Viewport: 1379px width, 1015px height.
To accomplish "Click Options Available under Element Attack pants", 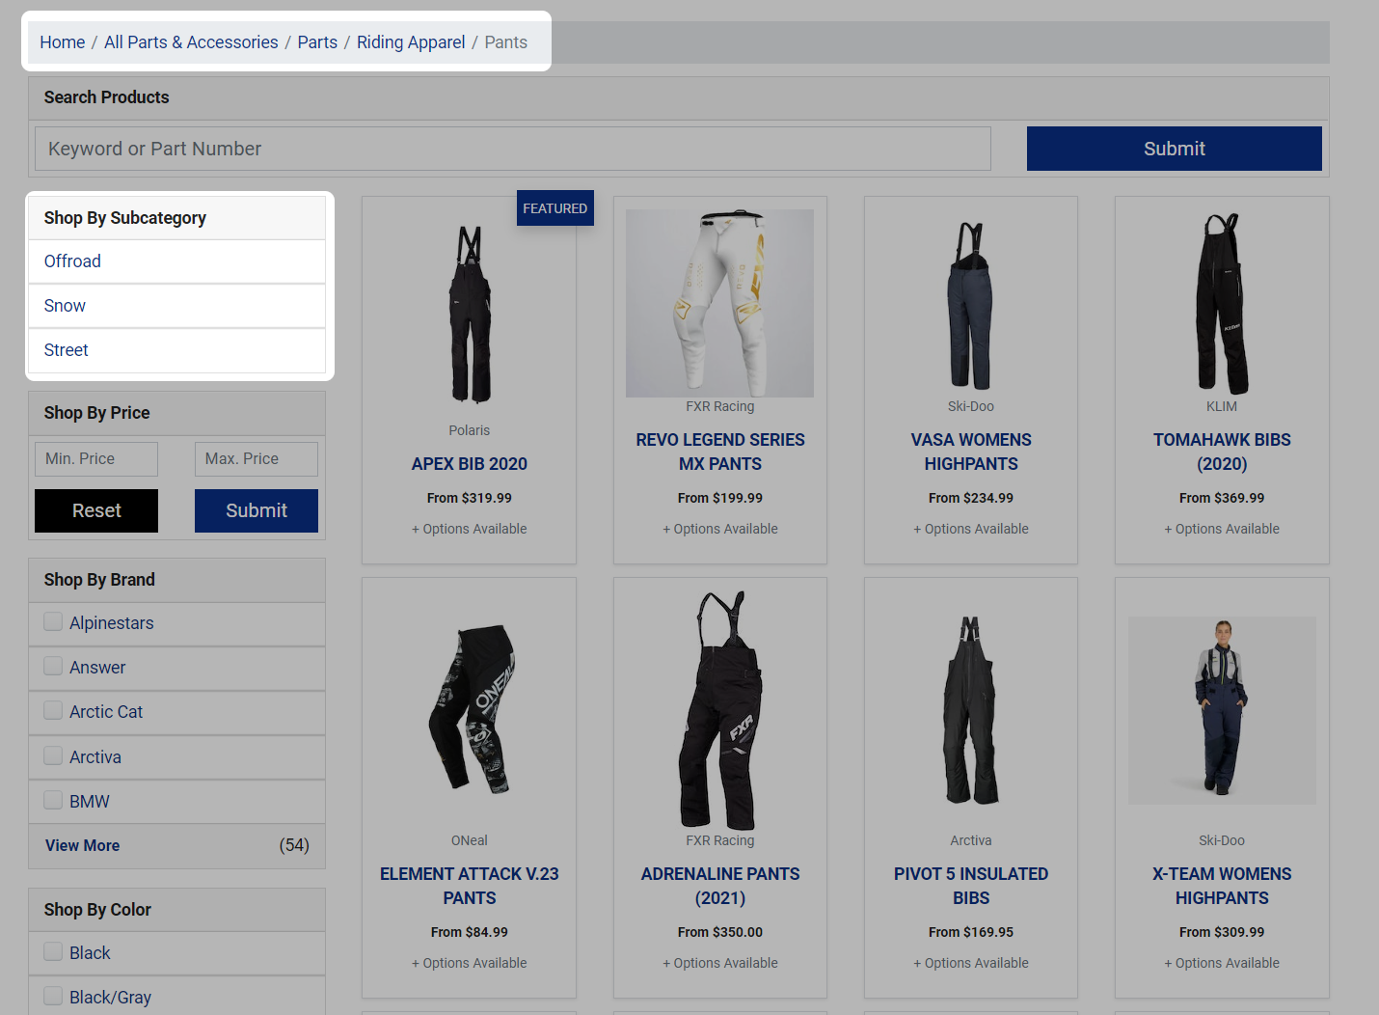I will (470, 963).
